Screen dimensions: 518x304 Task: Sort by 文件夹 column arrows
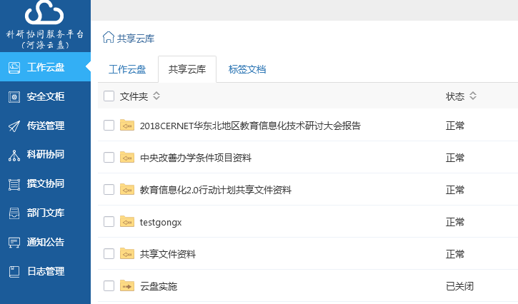pos(156,96)
